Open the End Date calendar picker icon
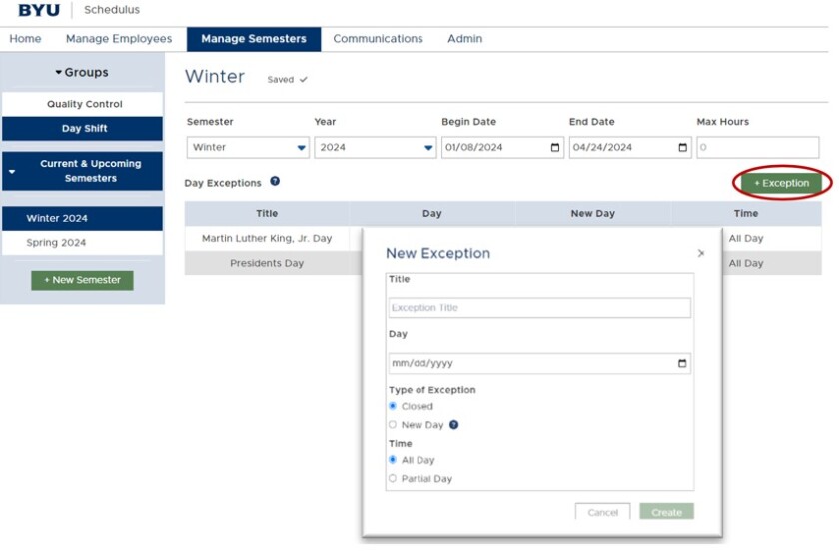Viewport: 839px width, 551px height. (x=683, y=148)
